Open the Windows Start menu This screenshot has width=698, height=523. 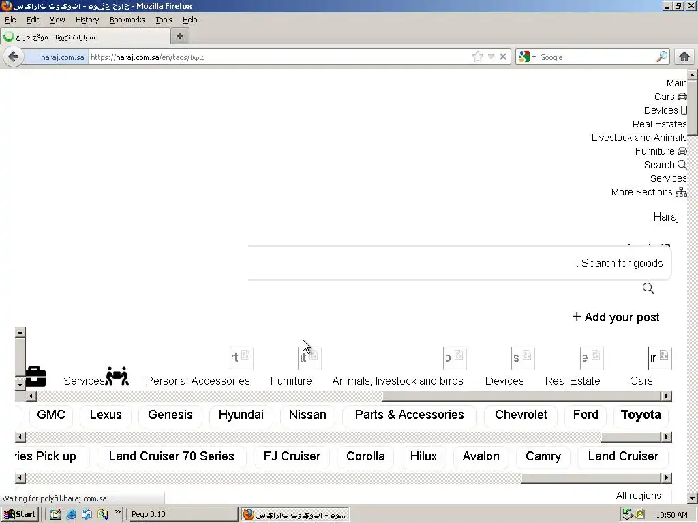click(20, 515)
